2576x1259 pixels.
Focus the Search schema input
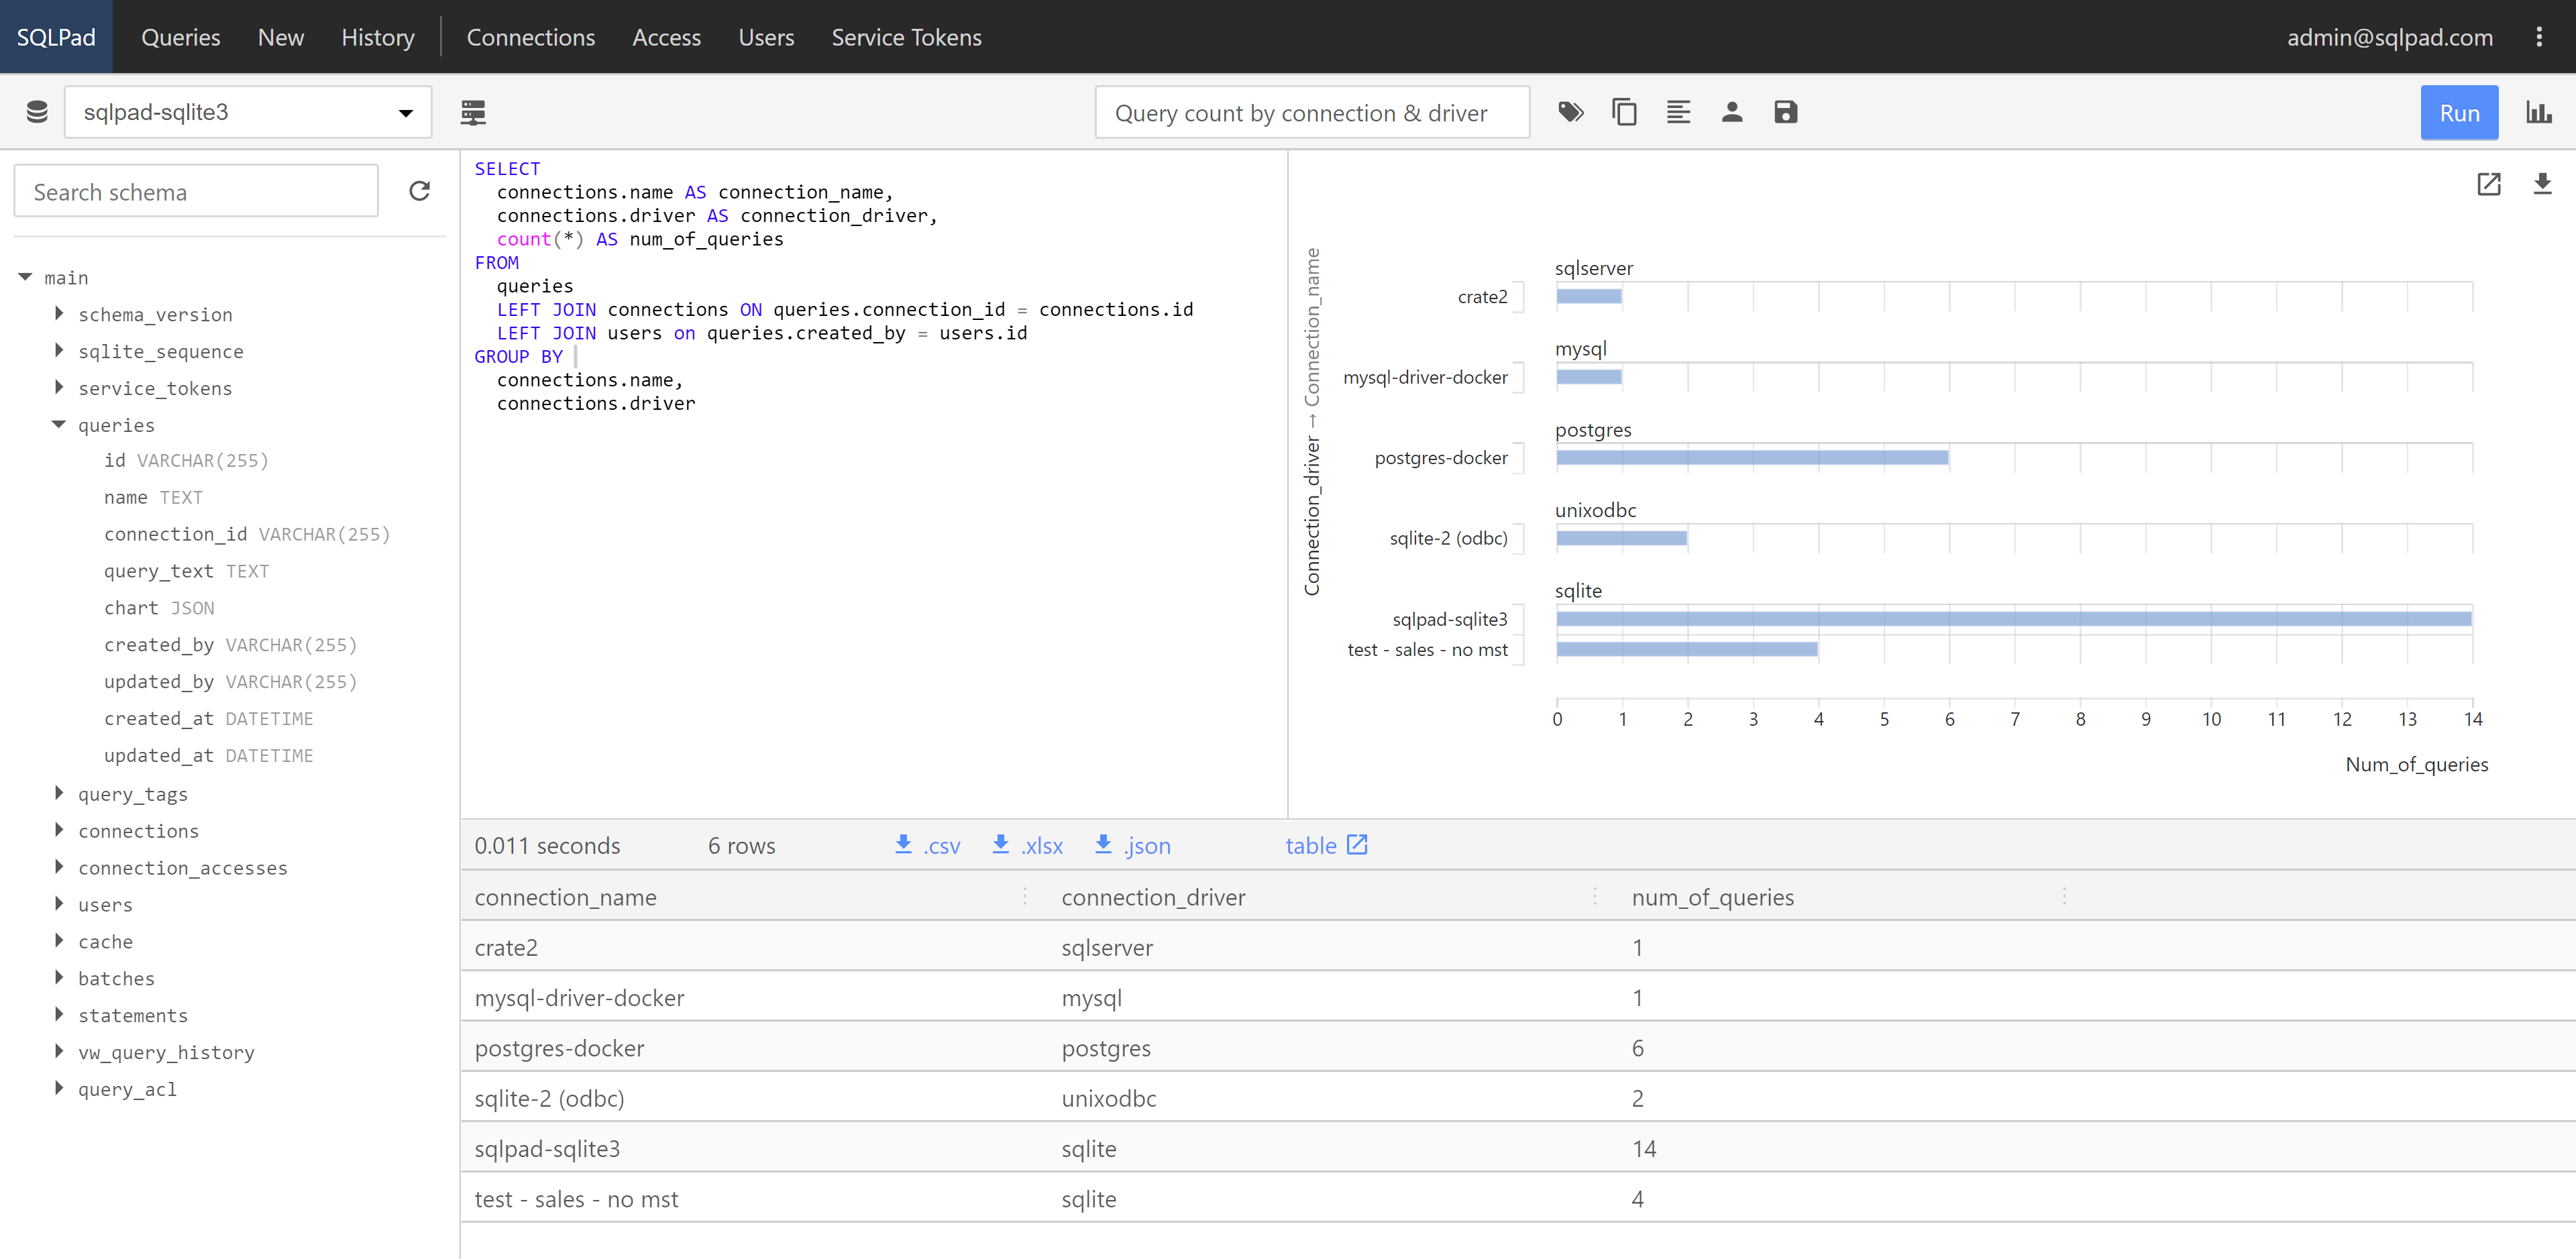tap(196, 191)
